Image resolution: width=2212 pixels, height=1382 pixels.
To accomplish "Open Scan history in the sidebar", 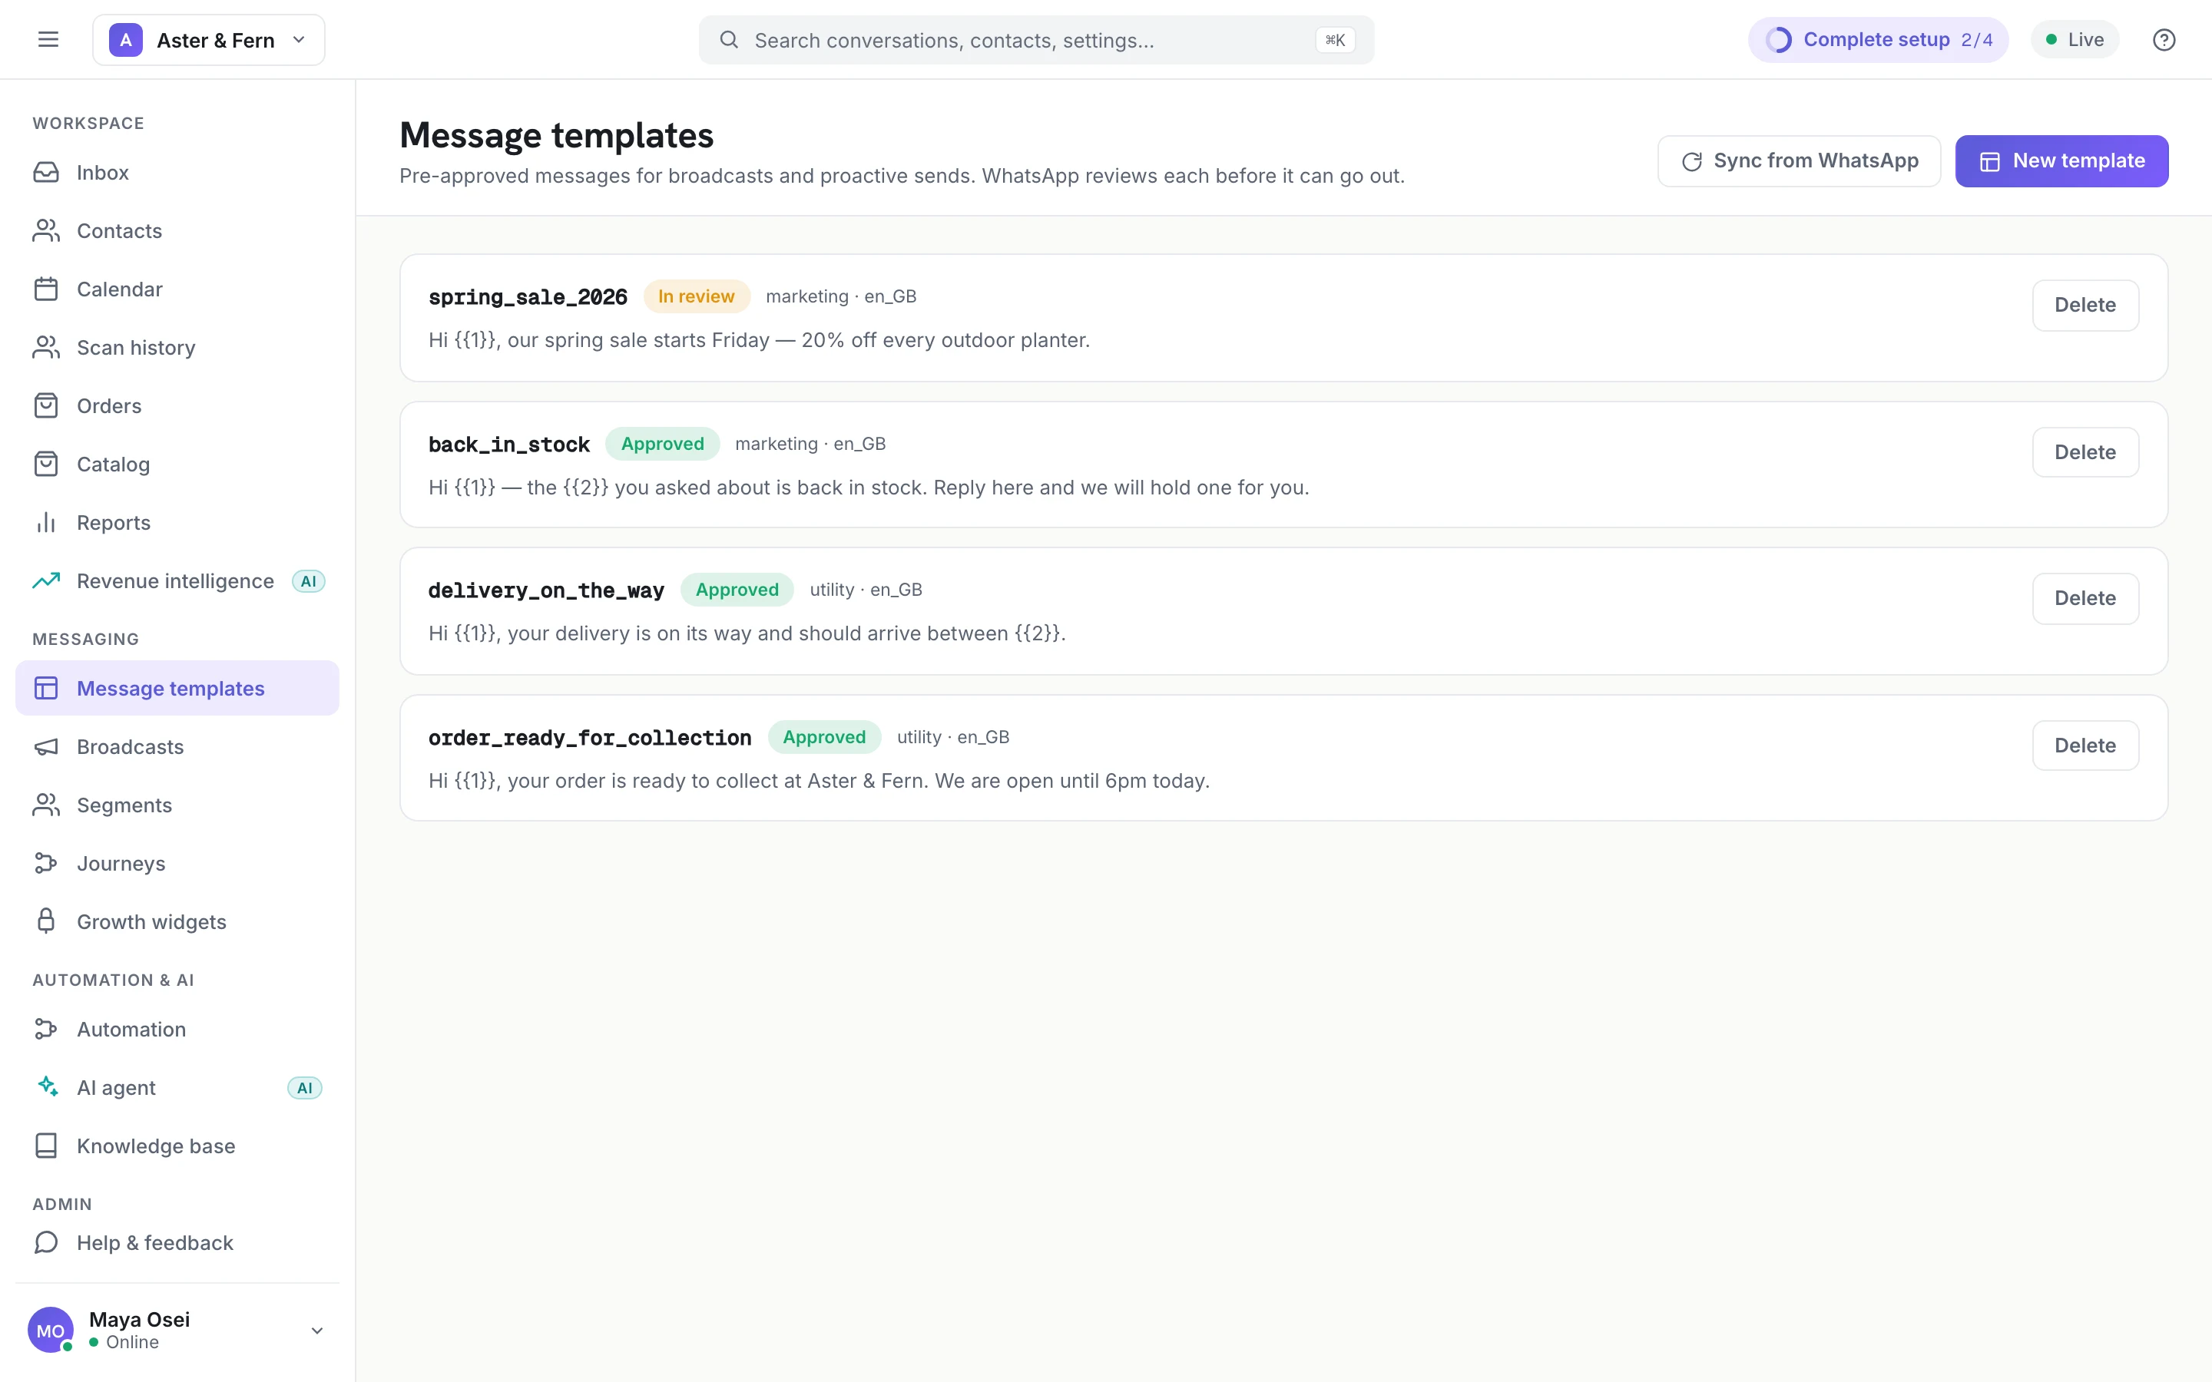I will pyautogui.click(x=177, y=347).
